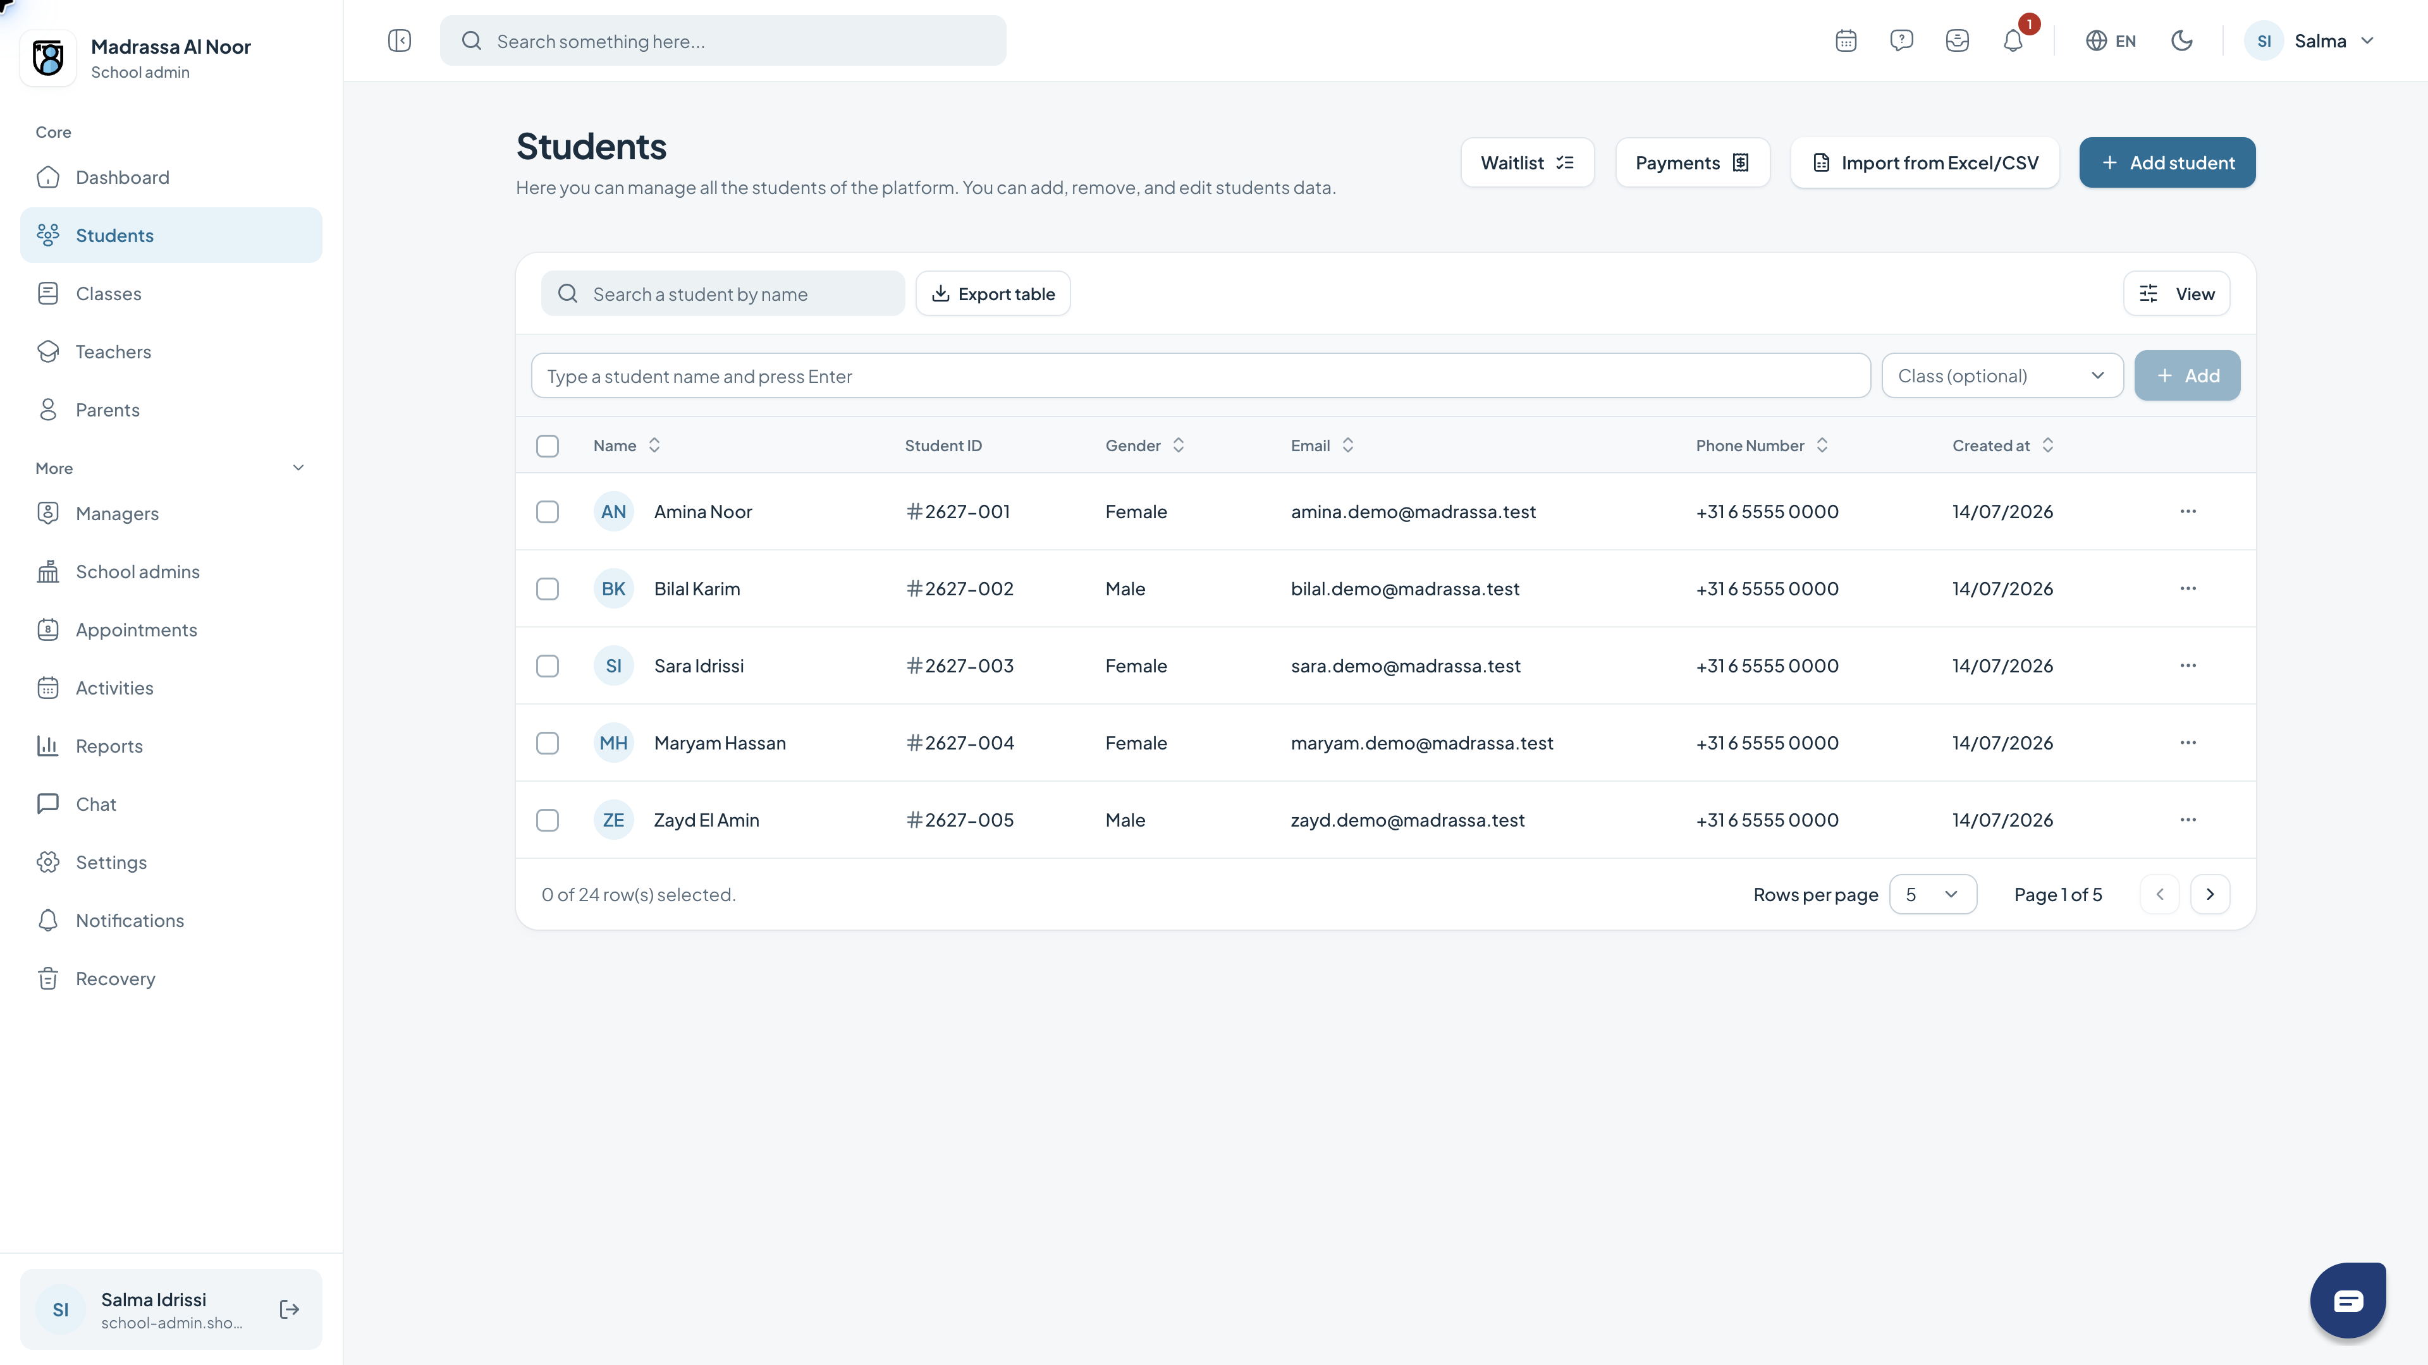Select the Zayd El Amin row checkbox

click(x=548, y=820)
